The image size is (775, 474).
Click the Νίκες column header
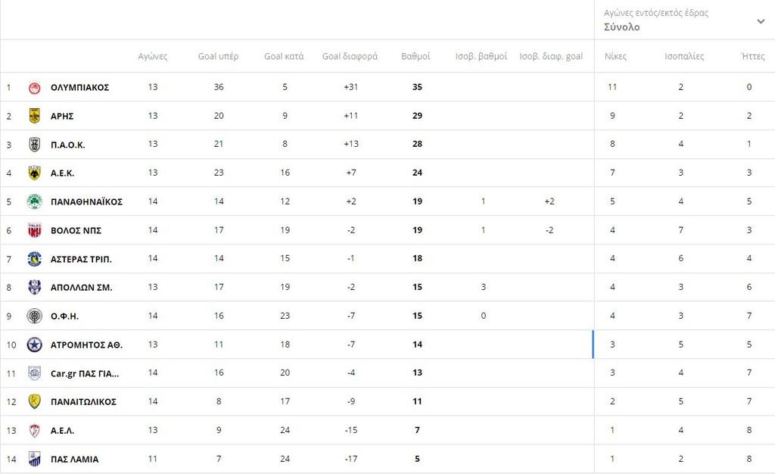(x=615, y=57)
